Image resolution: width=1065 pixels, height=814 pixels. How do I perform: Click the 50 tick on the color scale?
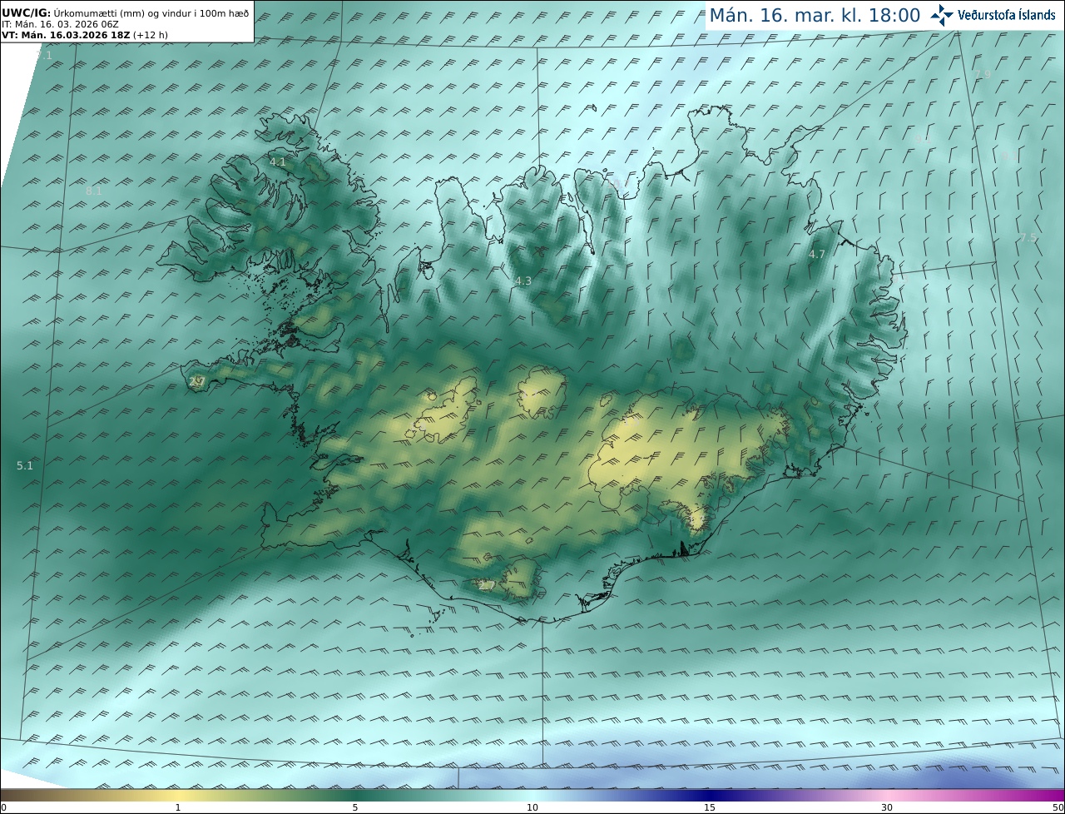point(1058,807)
